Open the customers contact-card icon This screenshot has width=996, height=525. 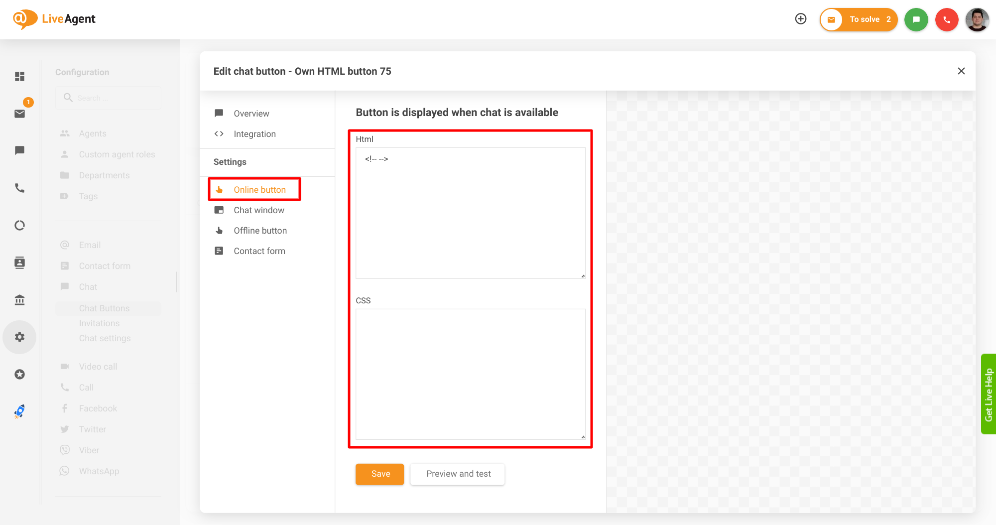pos(19,262)
